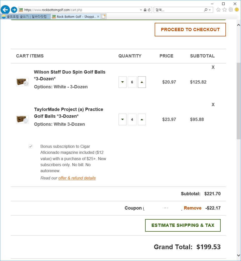Increase TaylorMade Project (a) quantity
Viewport: 241px width, 261px height.
pyautogui.click(x=142, y=119)
